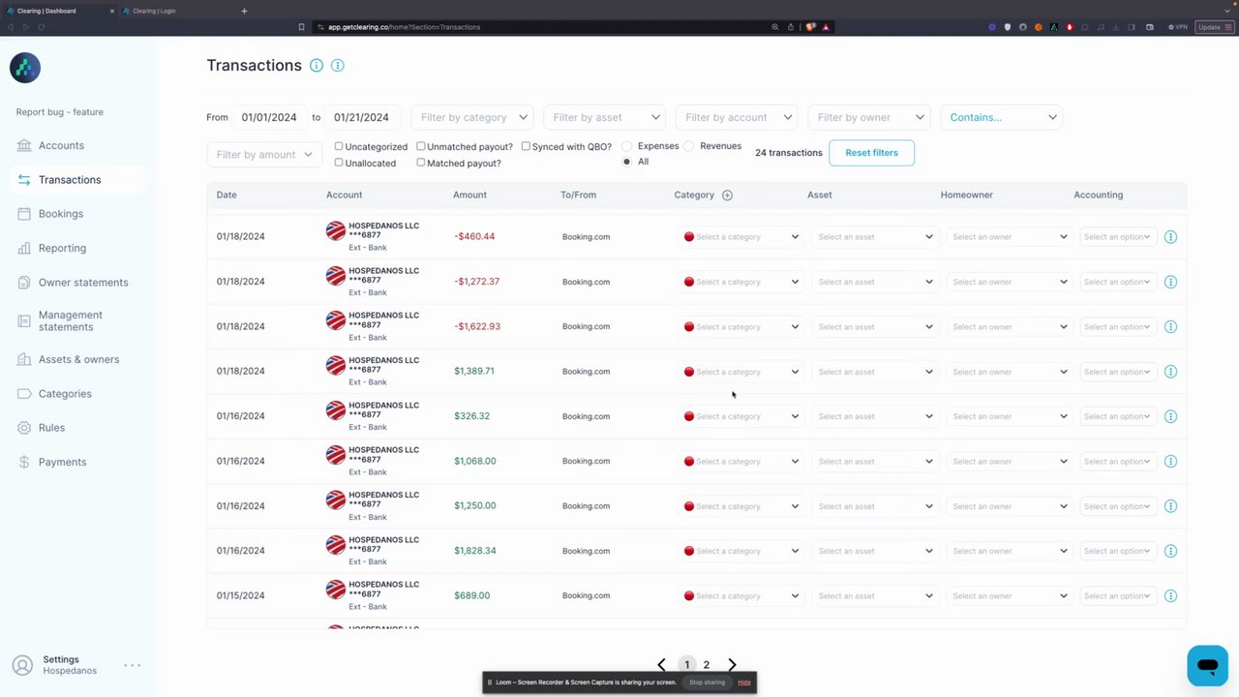Go to page 2 of transactions
The width and height of the screenshot is (1239, 697).
pyautogui.click(x=707, y=665)
